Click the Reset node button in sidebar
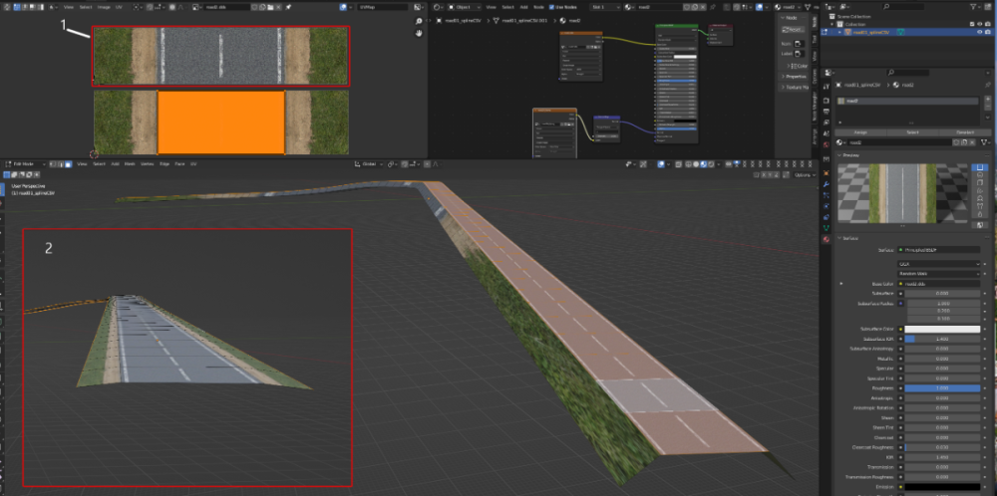The width and height of the screenshot is (997, 496). (x=793, y=30)
